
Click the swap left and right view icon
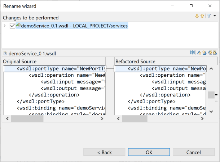193,53
